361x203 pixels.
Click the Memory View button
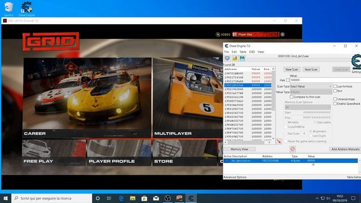pyautogui.click(x=239, y=149)
